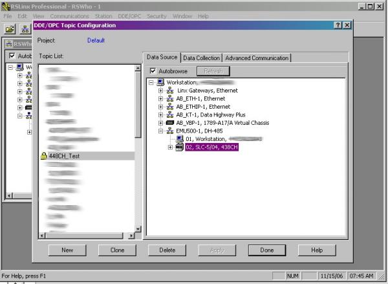Viewport: 388px width, 284px height.
Task: Click Topic List scroll up arrow
Action: coord(138,68)
